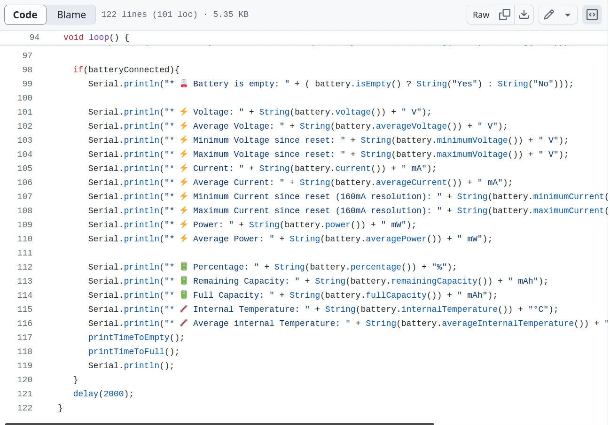This screenshot has width=610, height=425.
Task: Click the isEmpty method call
Action: click(373, 84)
